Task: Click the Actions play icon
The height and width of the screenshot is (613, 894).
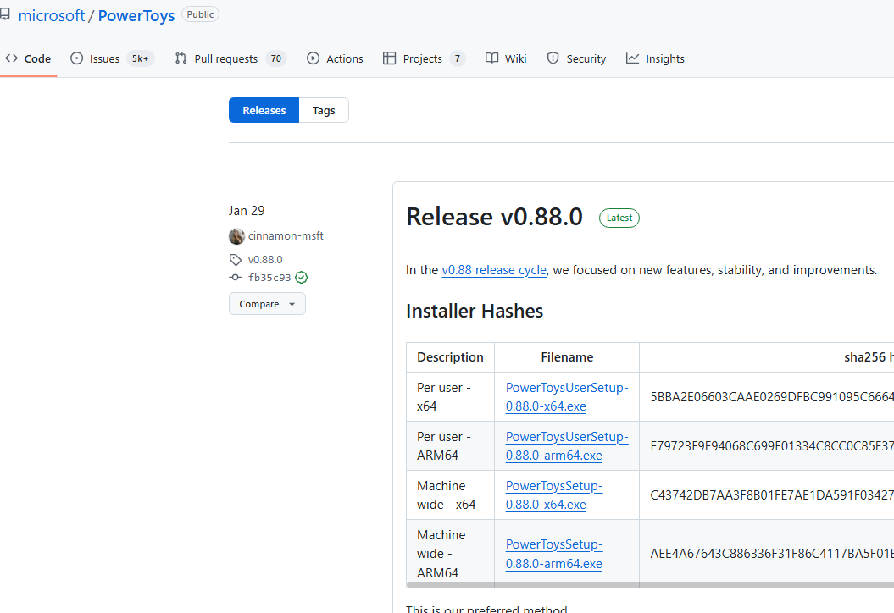Action: click(313, 58)
